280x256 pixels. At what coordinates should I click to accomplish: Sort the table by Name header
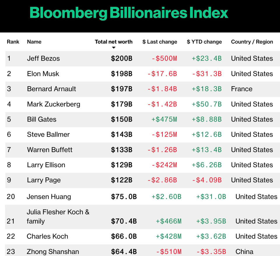[34, 42]
